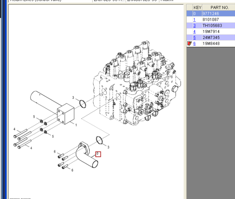
Task: Select part number 24M7345
Action: pyautogui.click(x=210, y=37)
